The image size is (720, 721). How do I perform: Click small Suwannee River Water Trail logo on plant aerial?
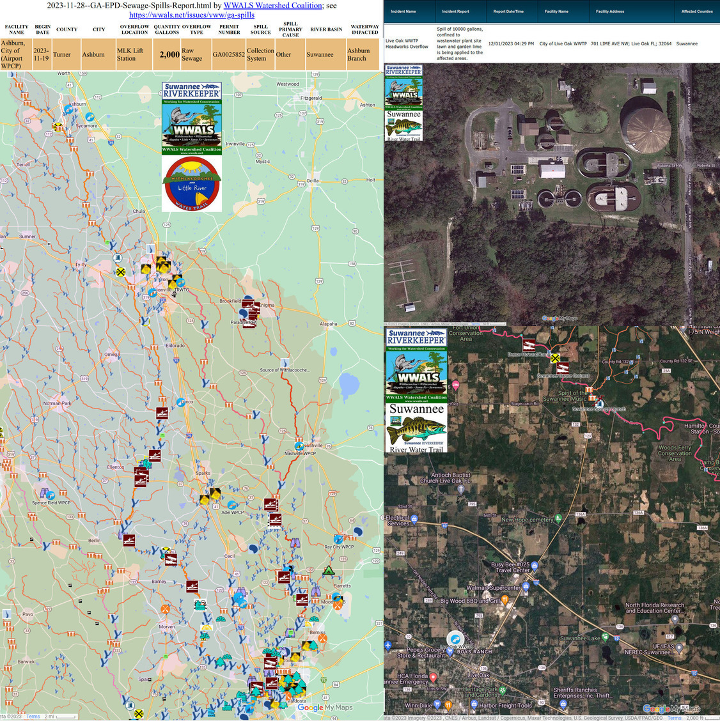pyautogui.click(x=404, y=125)
